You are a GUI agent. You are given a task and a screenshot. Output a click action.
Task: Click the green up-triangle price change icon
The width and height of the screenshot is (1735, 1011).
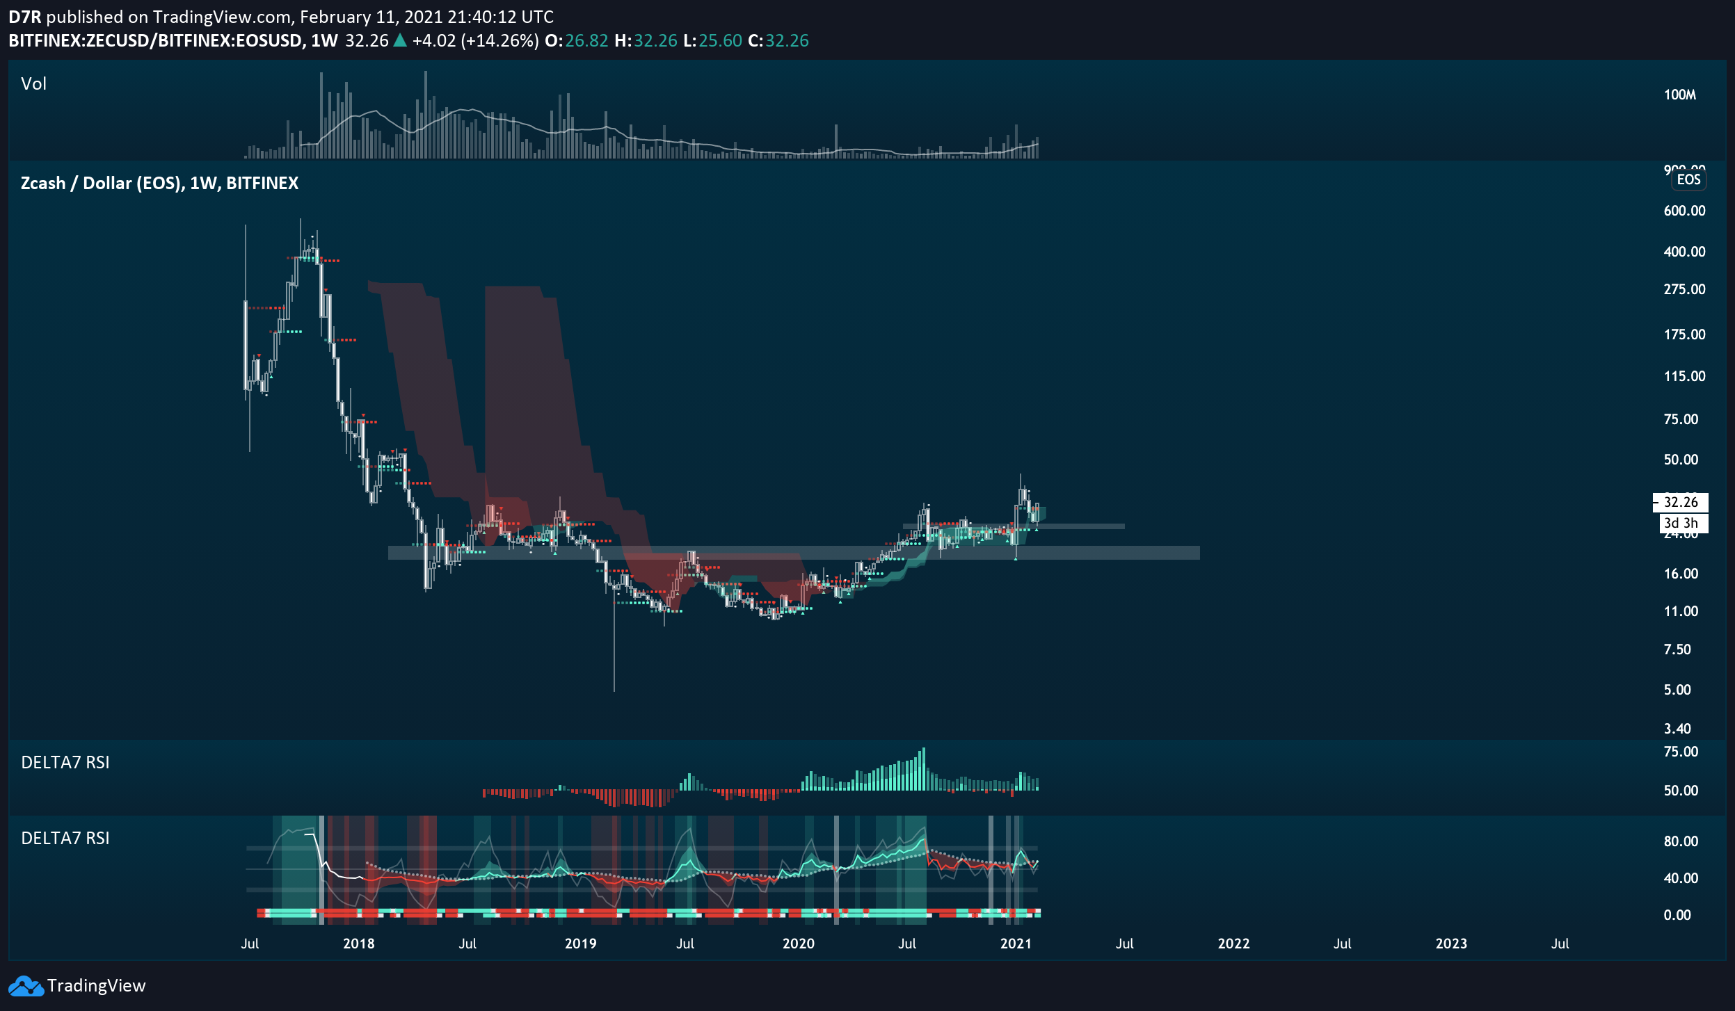pyautogui.click(x=400, y=40)
